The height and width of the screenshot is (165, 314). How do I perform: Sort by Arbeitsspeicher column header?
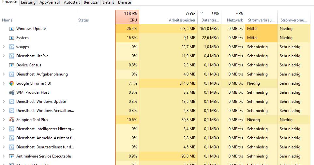(x=168, y=17)
